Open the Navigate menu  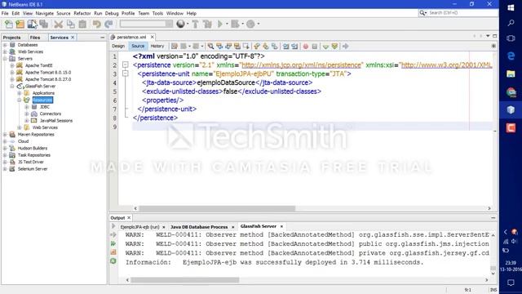[x=45, y=13]
